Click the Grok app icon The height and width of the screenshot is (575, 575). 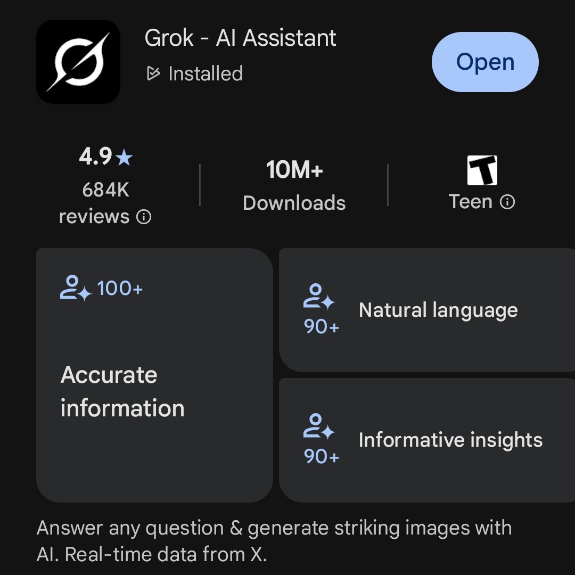pos(78,61)
